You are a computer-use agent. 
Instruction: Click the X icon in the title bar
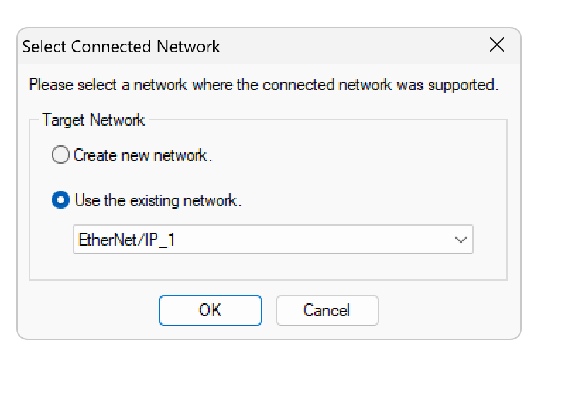497,46
